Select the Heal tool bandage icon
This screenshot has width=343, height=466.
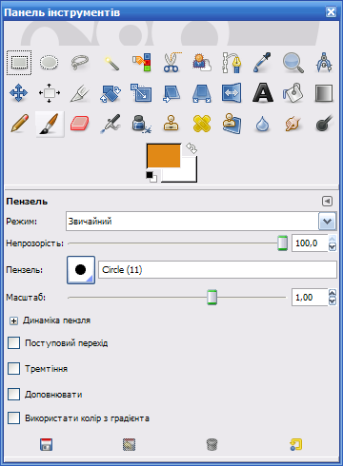tap(202, 124)
